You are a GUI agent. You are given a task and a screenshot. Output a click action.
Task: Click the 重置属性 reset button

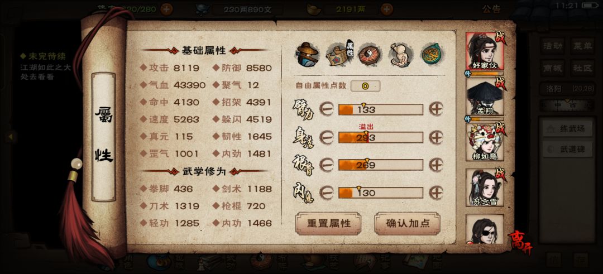[328, 223]
